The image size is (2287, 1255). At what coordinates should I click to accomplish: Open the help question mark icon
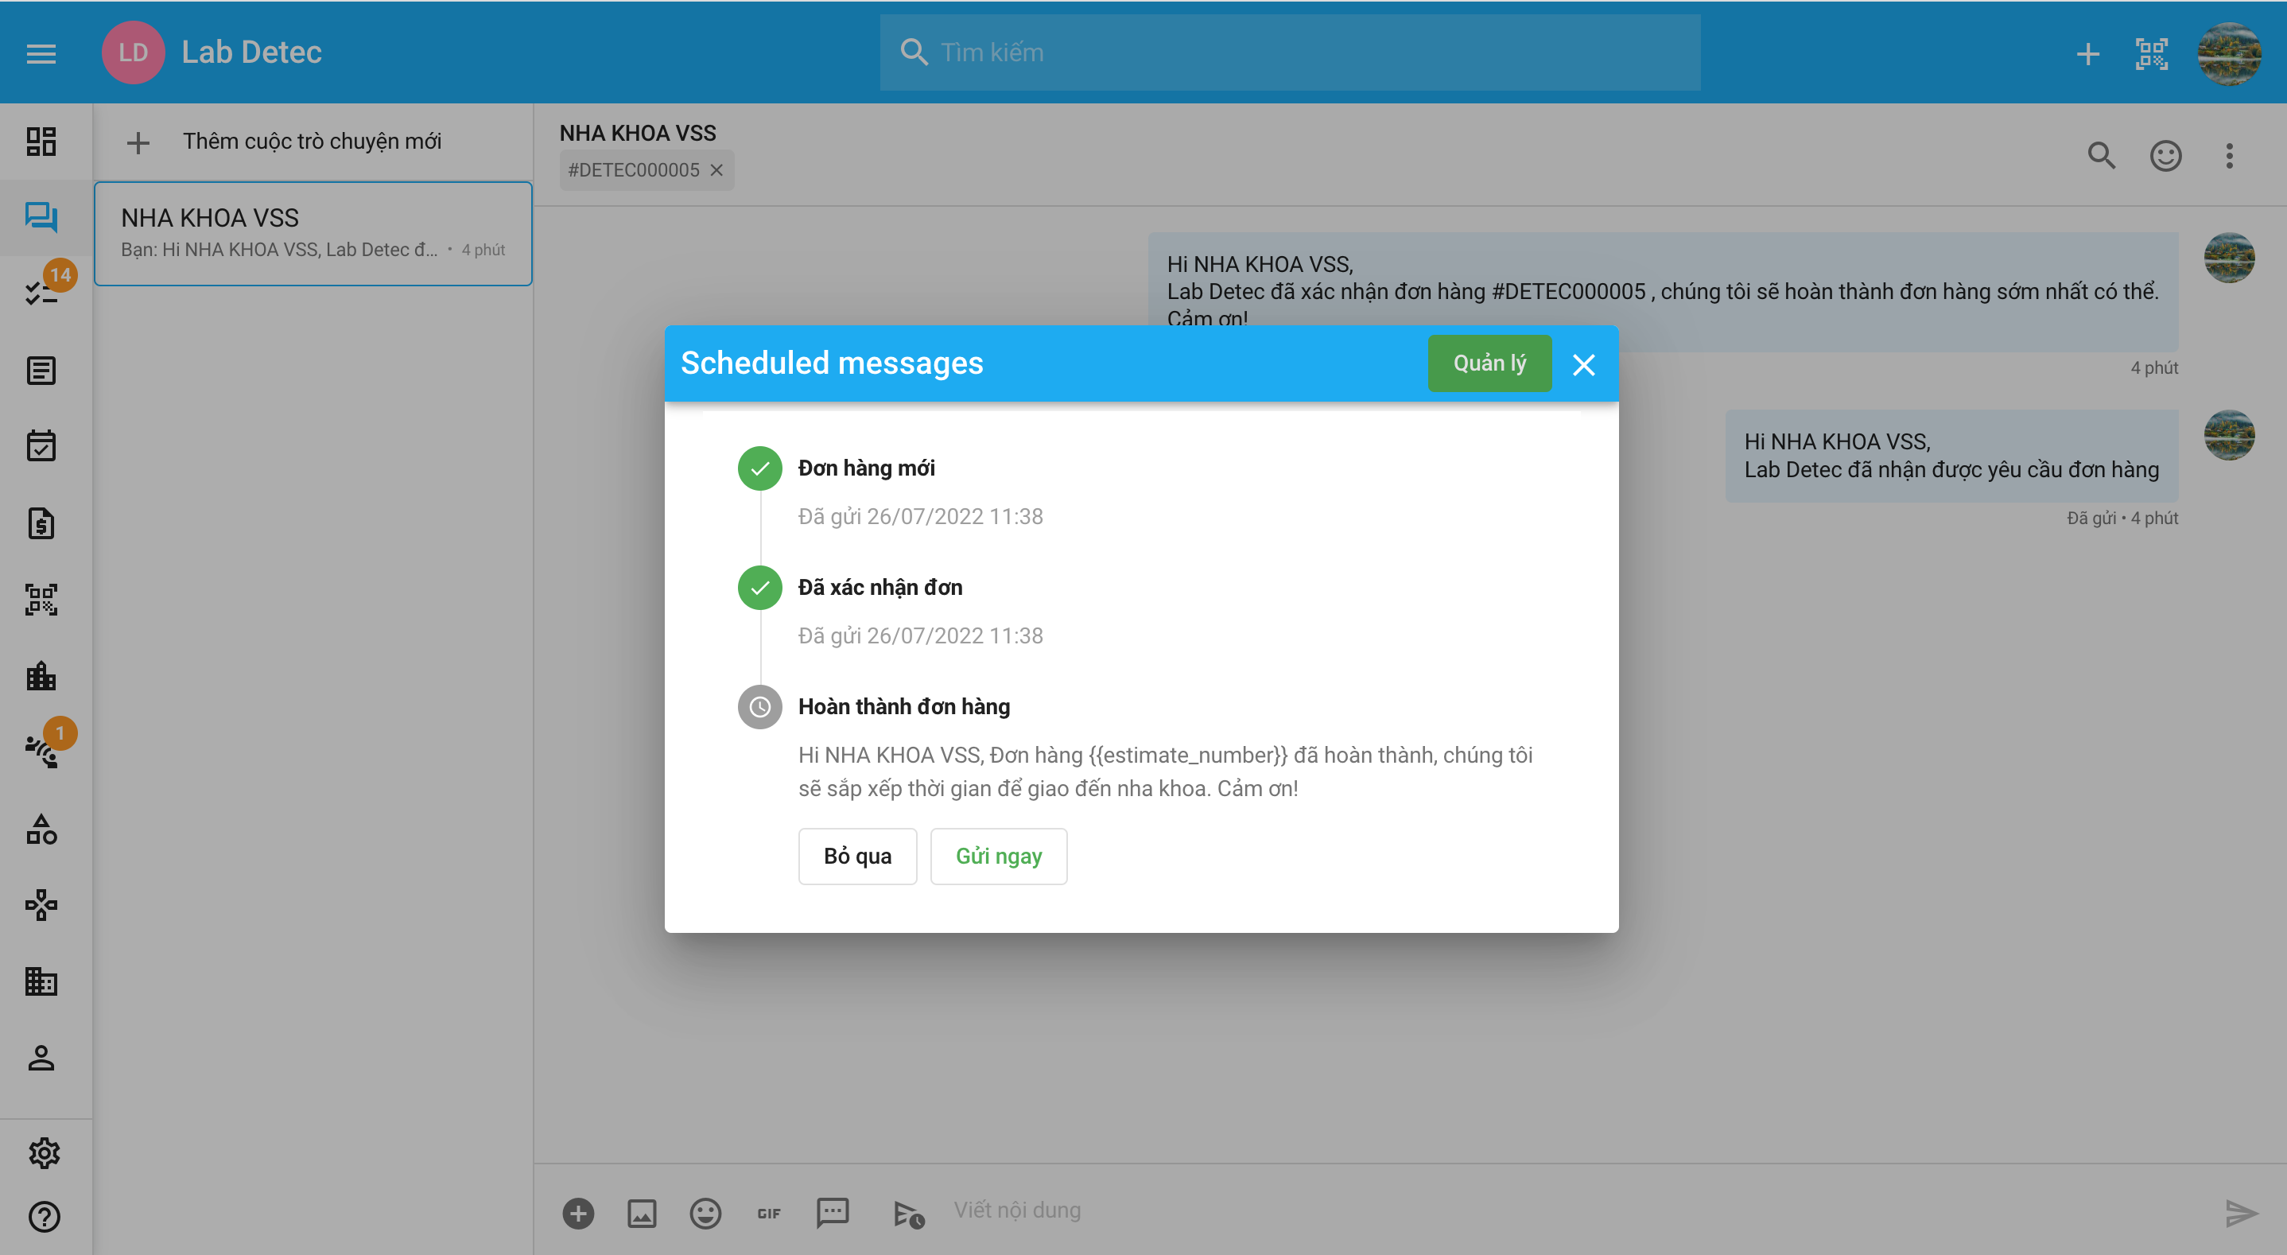pyautogui.click(x=44, y=1217)
